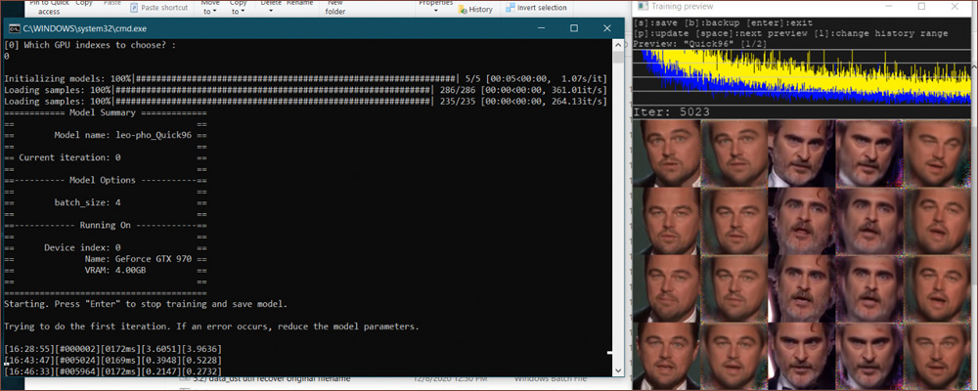Image resolution: width=978 pixels, height=391 pixels.
Task: Close the cmd.exe window
Action: [x=607, y=28]
